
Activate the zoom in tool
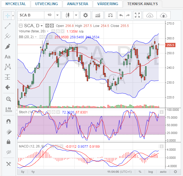9,99
